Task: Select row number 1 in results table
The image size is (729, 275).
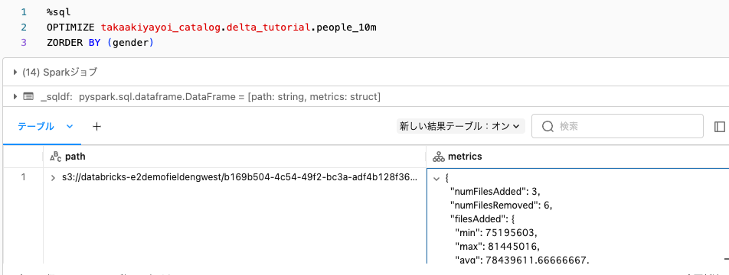Action: [23, 178]
